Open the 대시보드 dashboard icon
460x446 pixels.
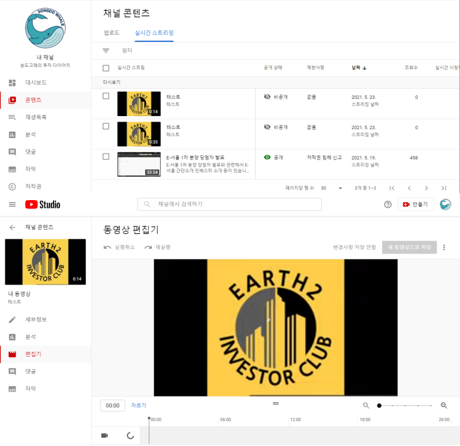(x=12, y=83)
